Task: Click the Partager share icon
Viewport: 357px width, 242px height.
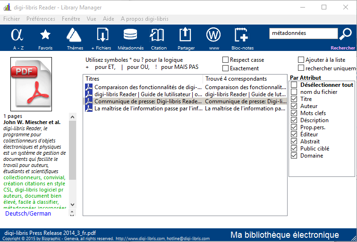Action: [x=186, y=35]
